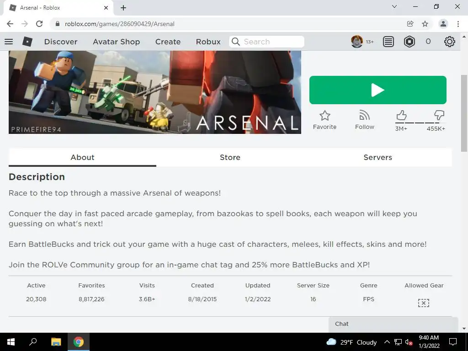The height and width of the screenshot is (351, 468).
Task: Go to the Create page
Action: (x=168, y=42)
